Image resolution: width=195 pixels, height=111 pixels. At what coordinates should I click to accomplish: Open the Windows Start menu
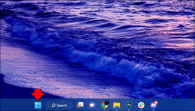pos(38,105)
